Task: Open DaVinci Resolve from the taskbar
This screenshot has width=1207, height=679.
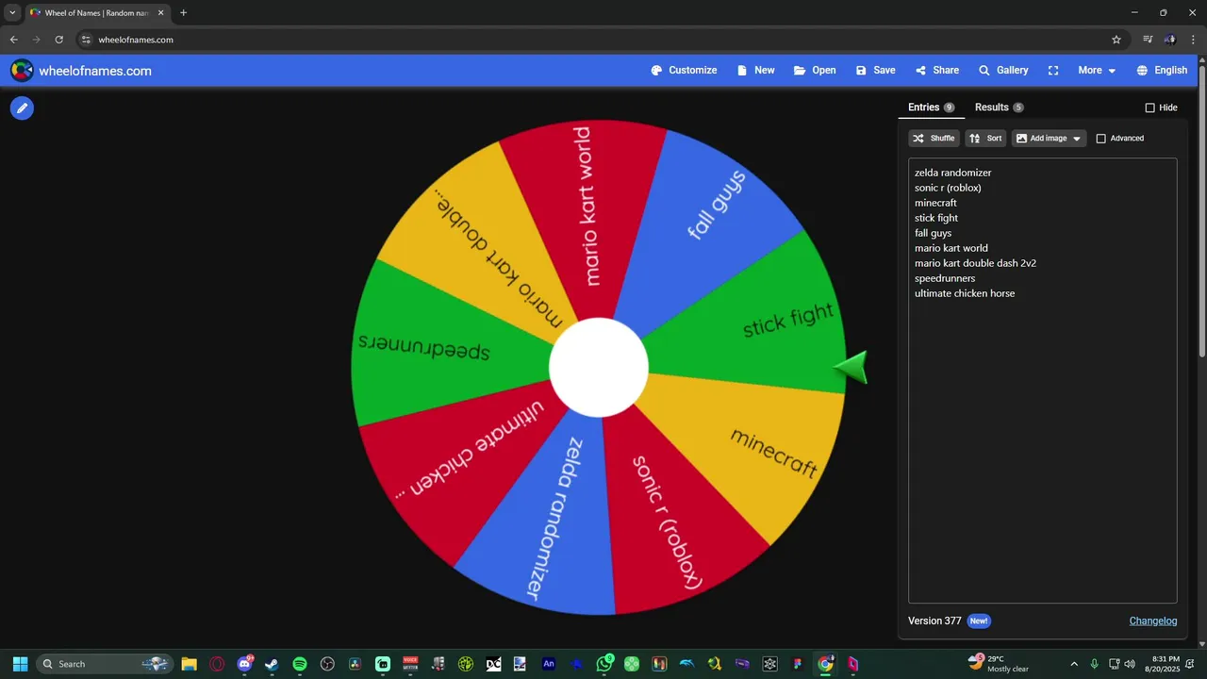Action: [x=355, y=664]
